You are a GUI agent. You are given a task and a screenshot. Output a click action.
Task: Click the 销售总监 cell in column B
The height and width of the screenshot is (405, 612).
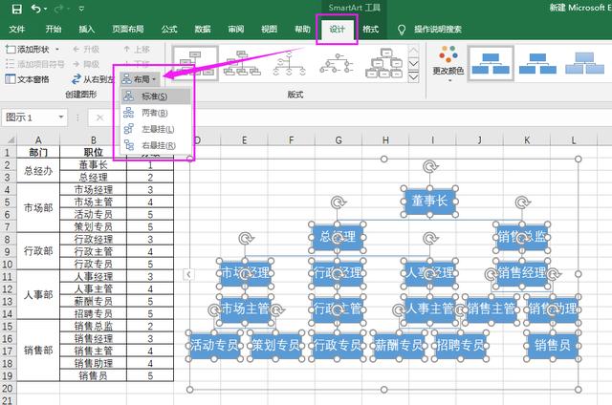tap(94, 326)
